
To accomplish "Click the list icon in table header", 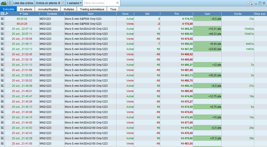I will pyautogui.click(x=2, y=14).
